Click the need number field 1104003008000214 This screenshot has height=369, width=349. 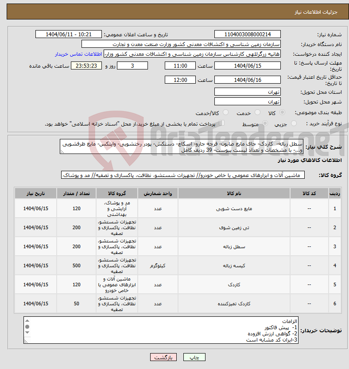point(248,34)
